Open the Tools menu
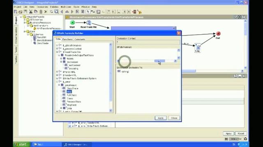This screenshot has height=147, width=263. click(76, 7)
